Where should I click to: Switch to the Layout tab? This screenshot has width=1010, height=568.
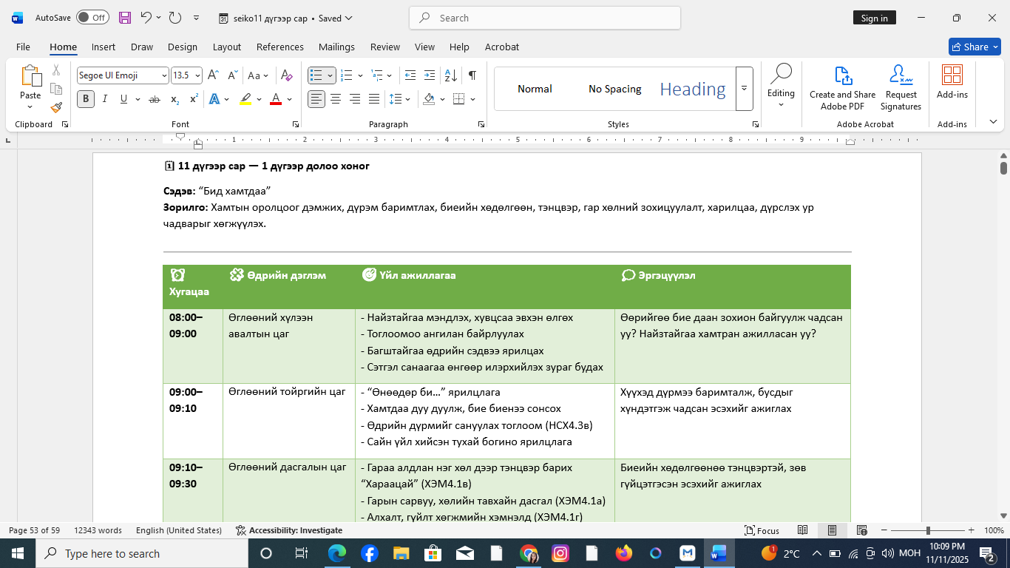226,47
